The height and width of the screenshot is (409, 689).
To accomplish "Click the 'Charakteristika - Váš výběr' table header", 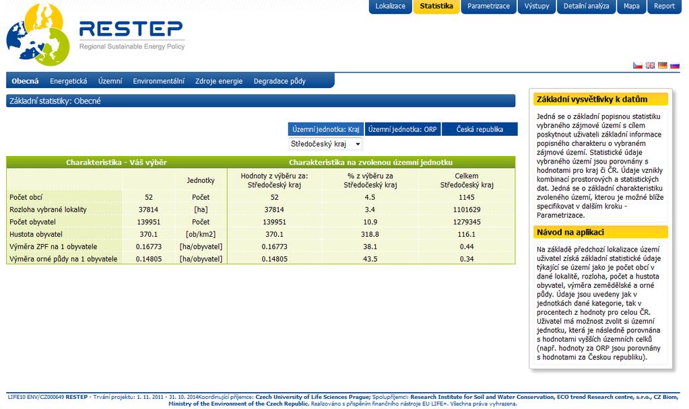I will click(117, 162).
